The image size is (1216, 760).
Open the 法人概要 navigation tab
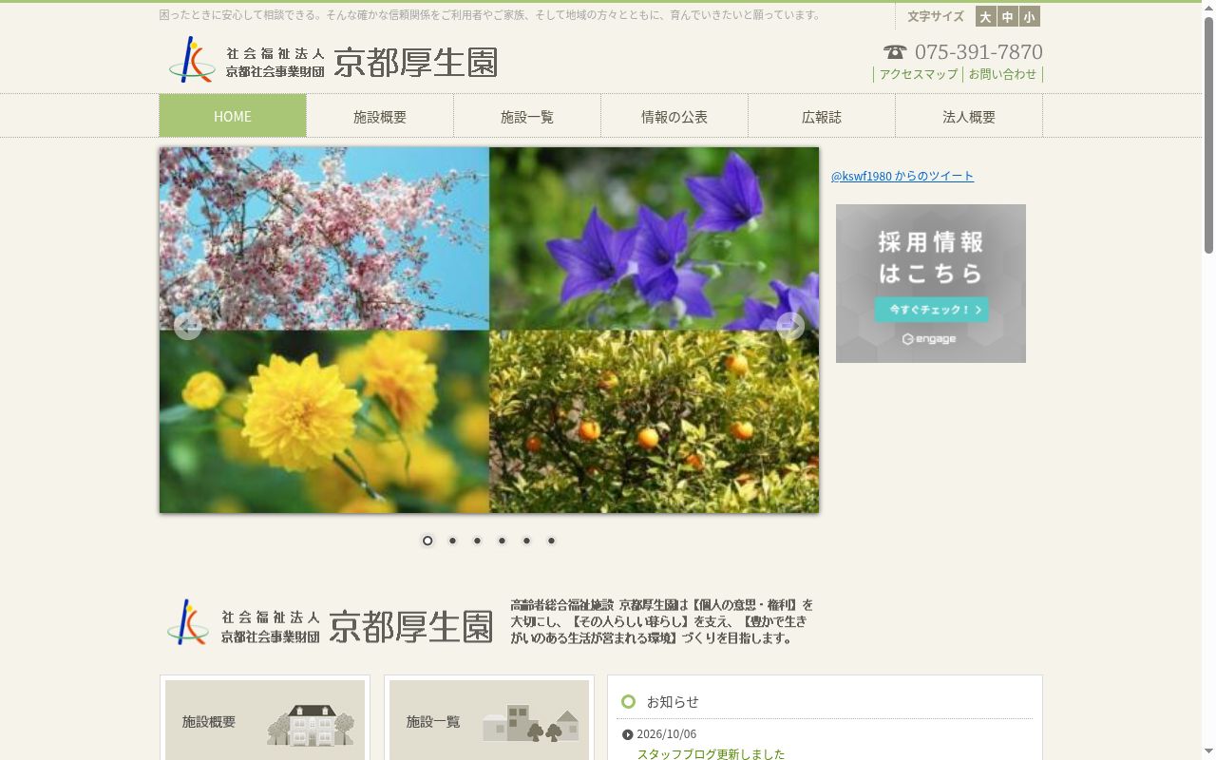coord(969,116)
